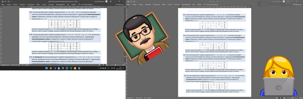The width and height of the screenshot is (303, 99).
Task: Switch to Главная tab in right window
Action: (x=134, y=5)
